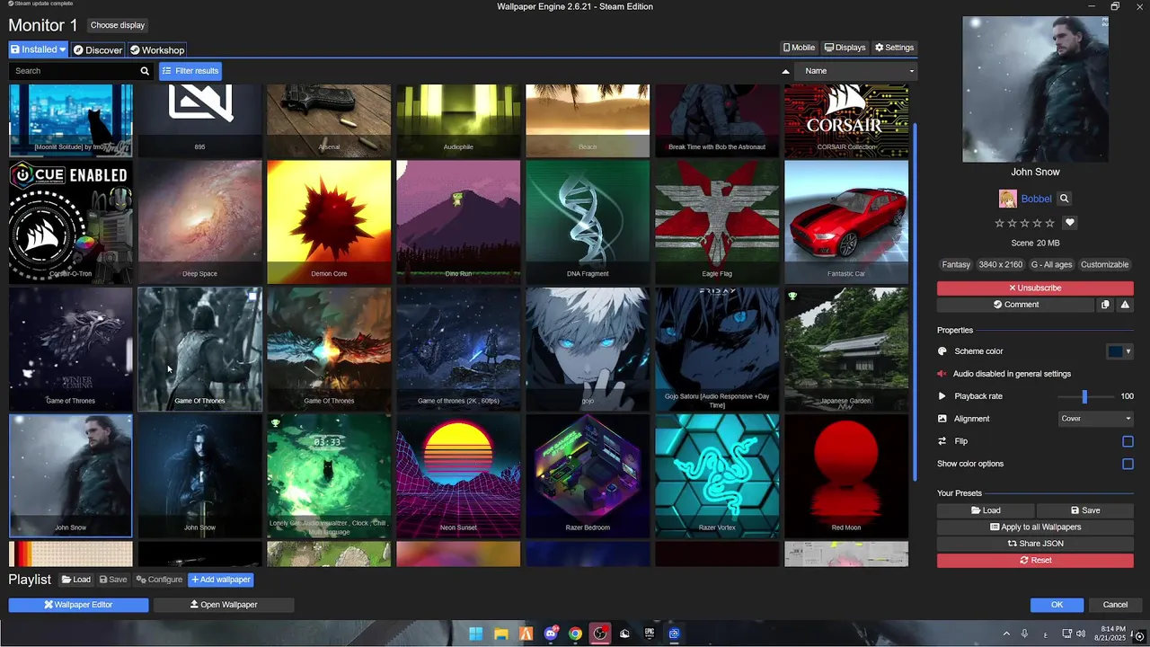Unsubscribe from the John Snow wallpaper
The image size is (1150, 647).
(x=1035, y=288)
